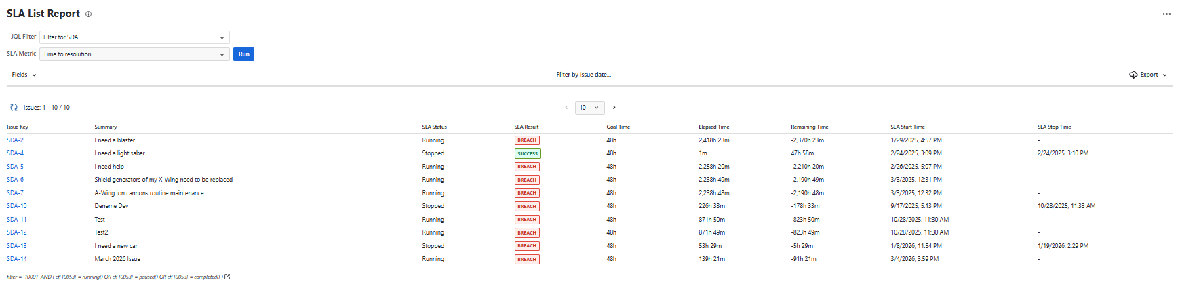Open the JQL query external link icon
The width and height of the screenshot is (1180, 284).
[227, 277]
